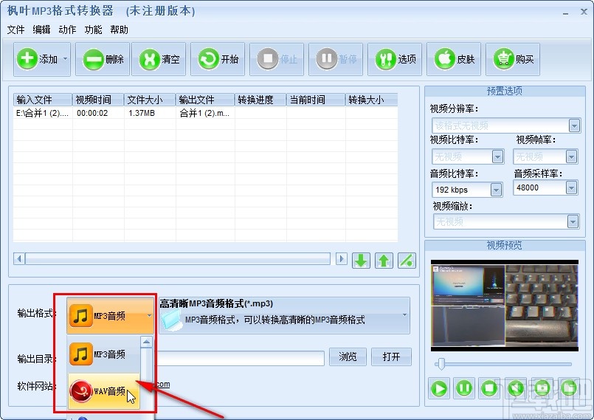Expand the 视频分辨率 dropdown
This screenshot has width=594, height=420.
(x=574, y=125)
